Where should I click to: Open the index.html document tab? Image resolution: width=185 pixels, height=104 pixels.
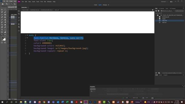click(x=24, y=8)
